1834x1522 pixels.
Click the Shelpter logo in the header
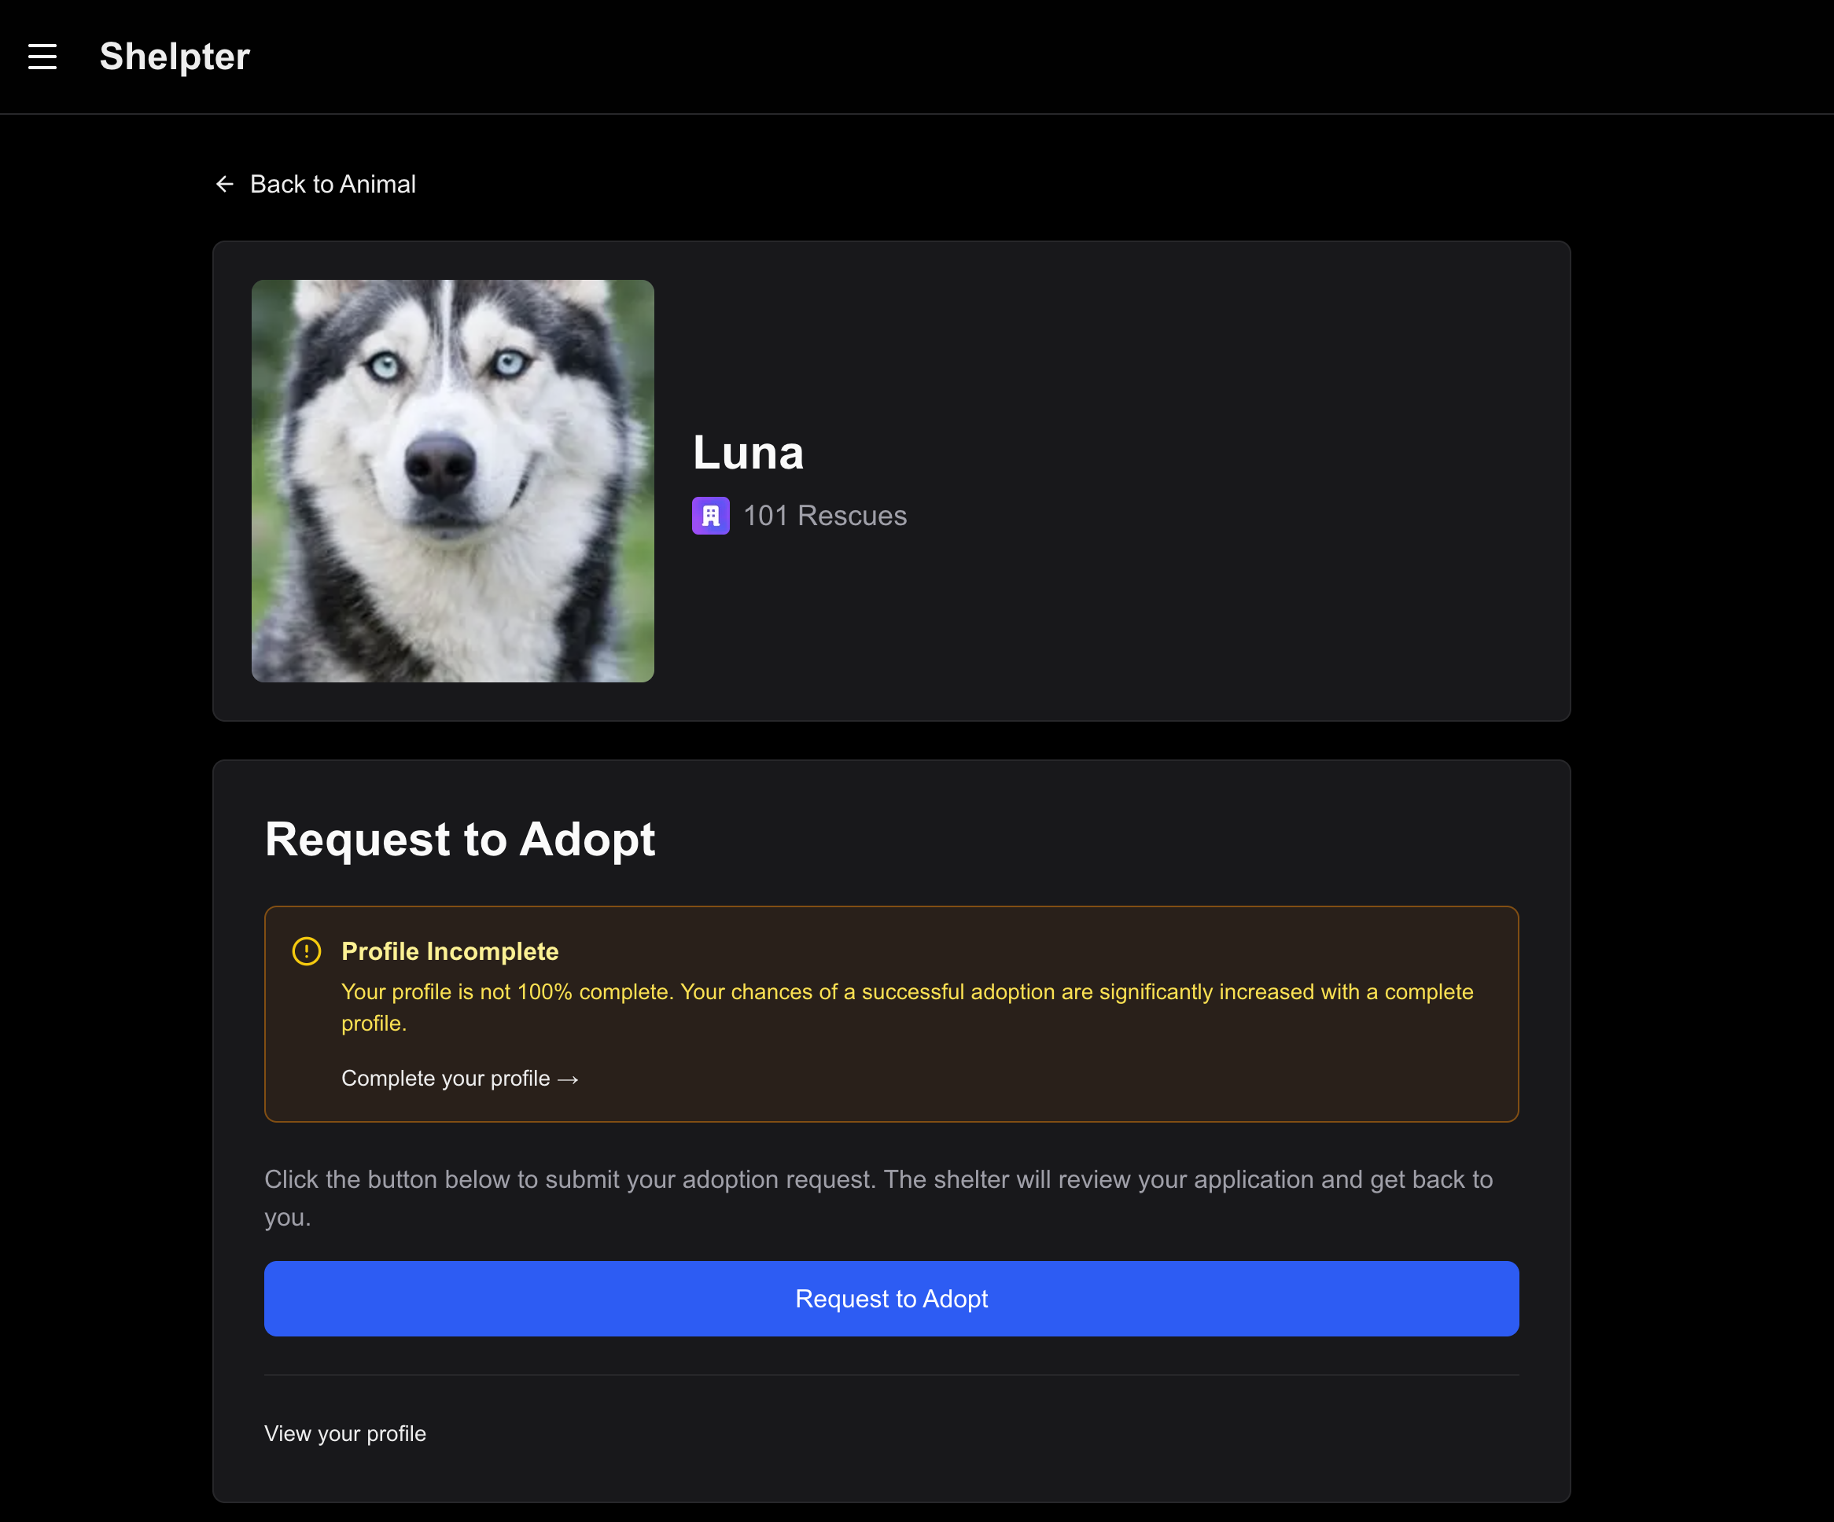pos(174,56)
